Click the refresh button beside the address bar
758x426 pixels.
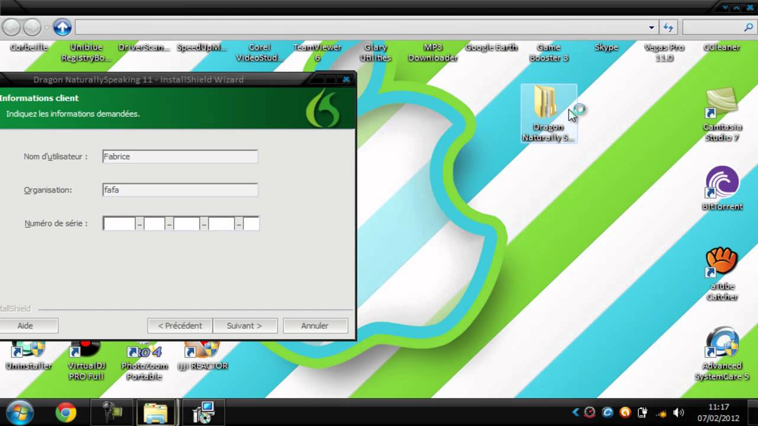668,27
